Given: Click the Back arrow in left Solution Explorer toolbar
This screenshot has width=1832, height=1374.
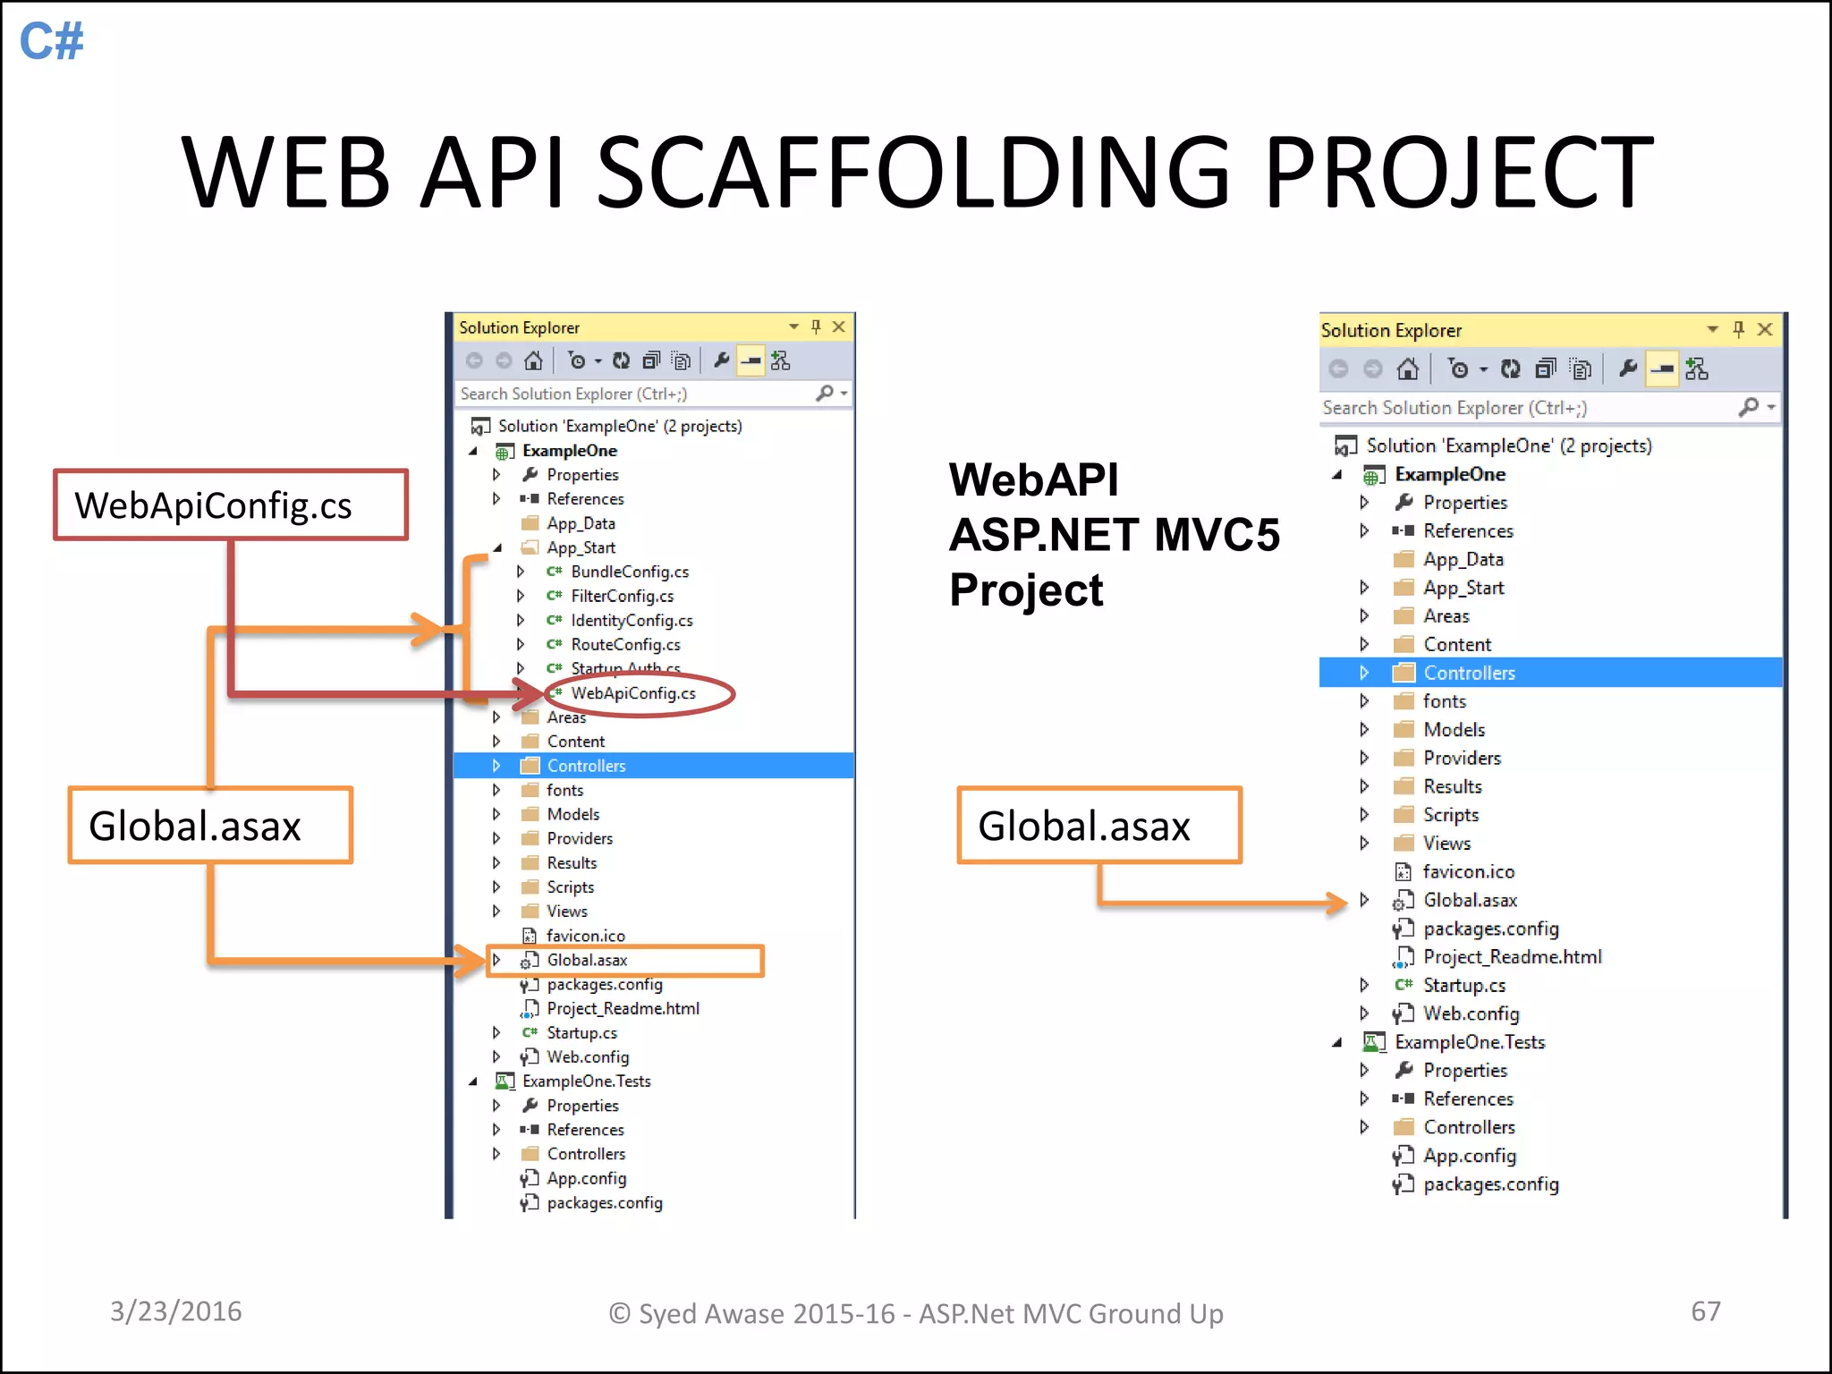Looking at the screenshot, I should tap(474, 360).
